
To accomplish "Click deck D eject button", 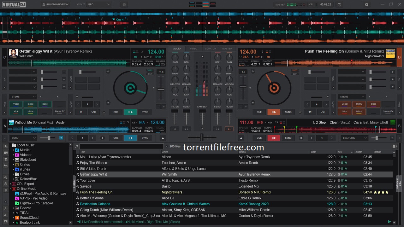I will (252, 71).
